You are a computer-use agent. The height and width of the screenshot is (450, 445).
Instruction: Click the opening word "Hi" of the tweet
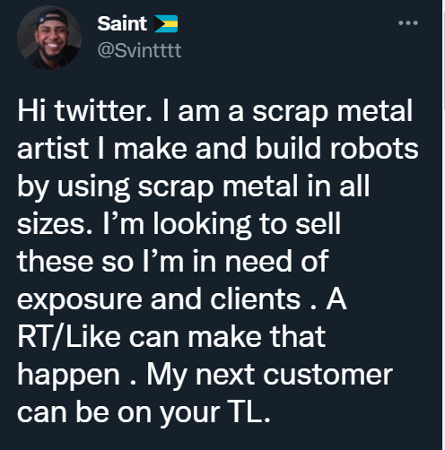click(31, 110)
